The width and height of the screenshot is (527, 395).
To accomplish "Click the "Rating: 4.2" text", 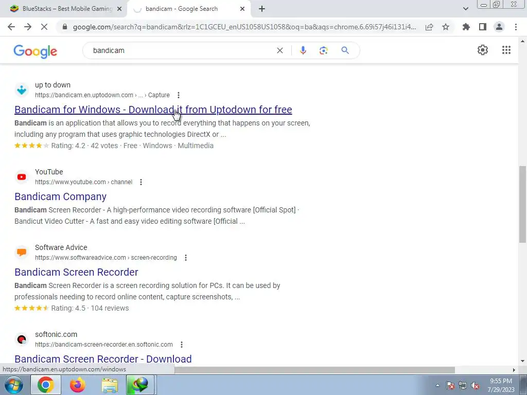I will pyautogui.click(x=68, y=146).
